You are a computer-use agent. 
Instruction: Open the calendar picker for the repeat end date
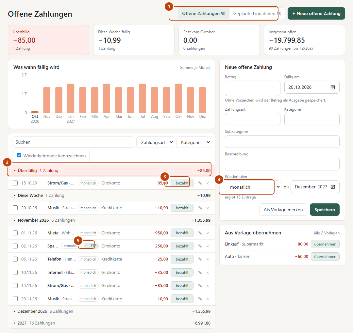(x=332, y=187)
